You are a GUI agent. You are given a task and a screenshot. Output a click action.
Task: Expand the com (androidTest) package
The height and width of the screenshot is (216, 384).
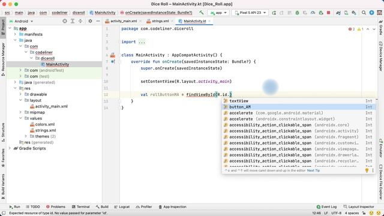pos(20,70)
